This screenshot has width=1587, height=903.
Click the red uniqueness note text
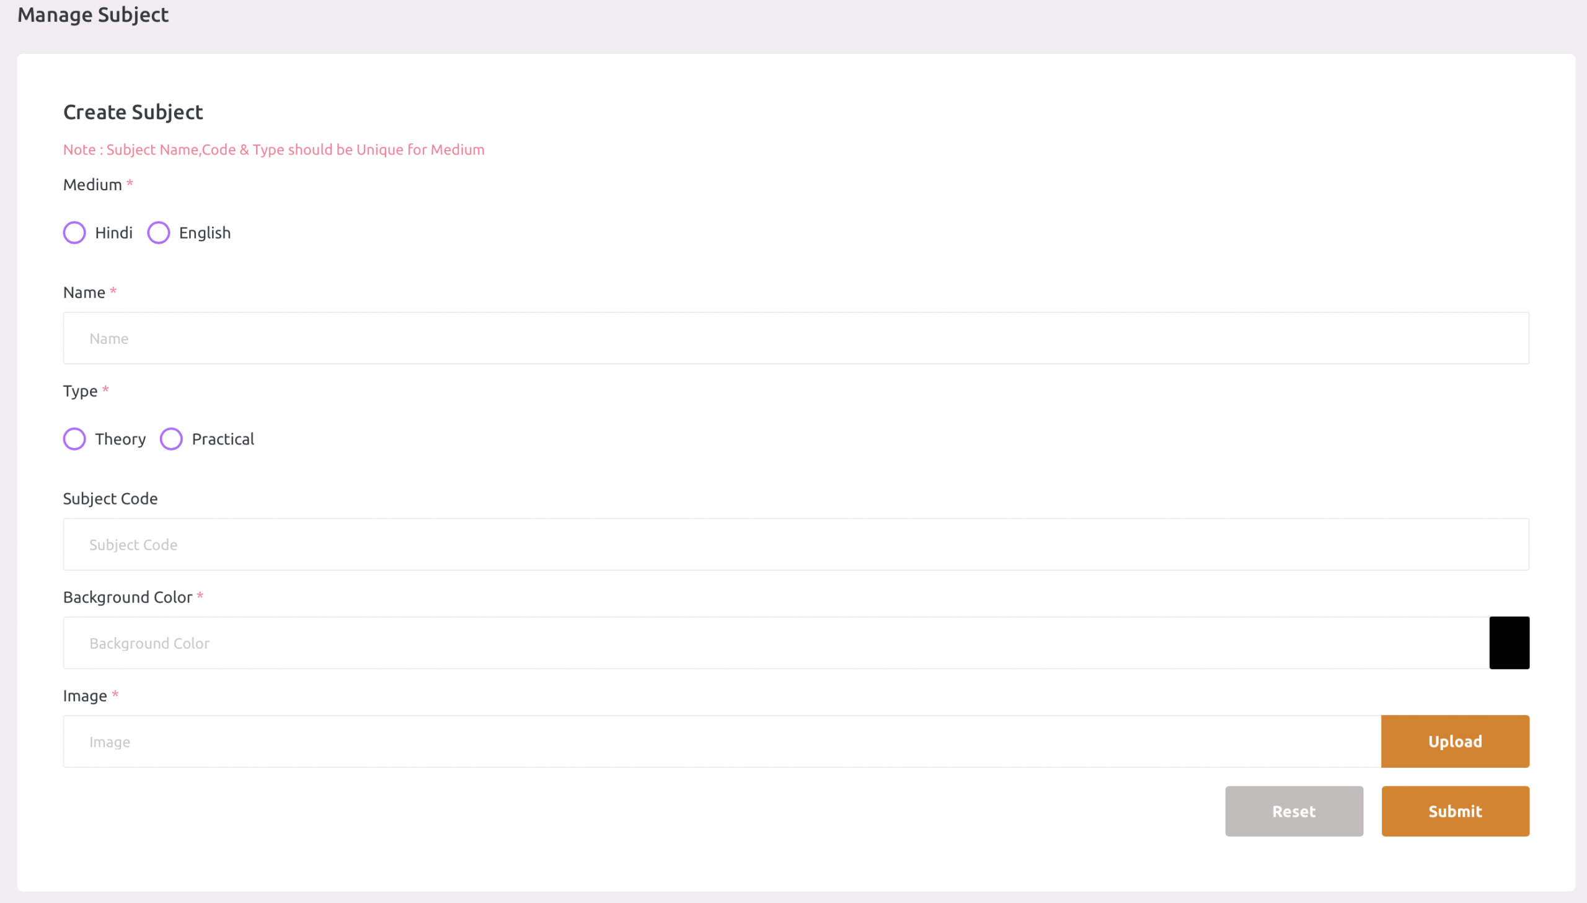pos(273,149)
